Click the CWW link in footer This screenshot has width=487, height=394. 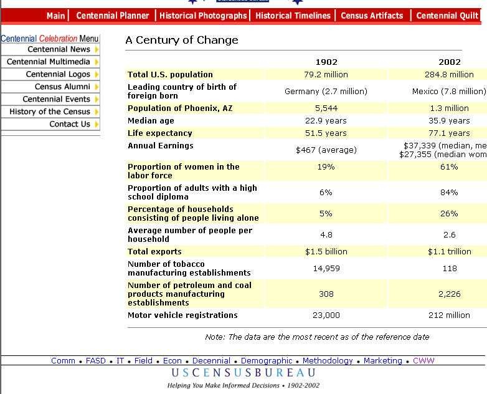tap(423, 360)
